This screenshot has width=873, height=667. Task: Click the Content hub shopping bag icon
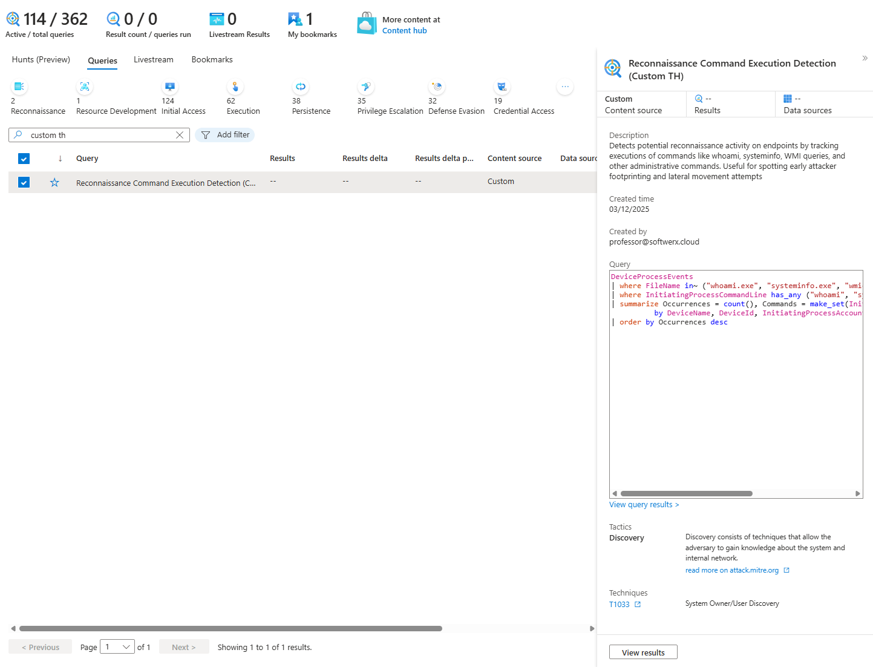(x=367, y=24)
